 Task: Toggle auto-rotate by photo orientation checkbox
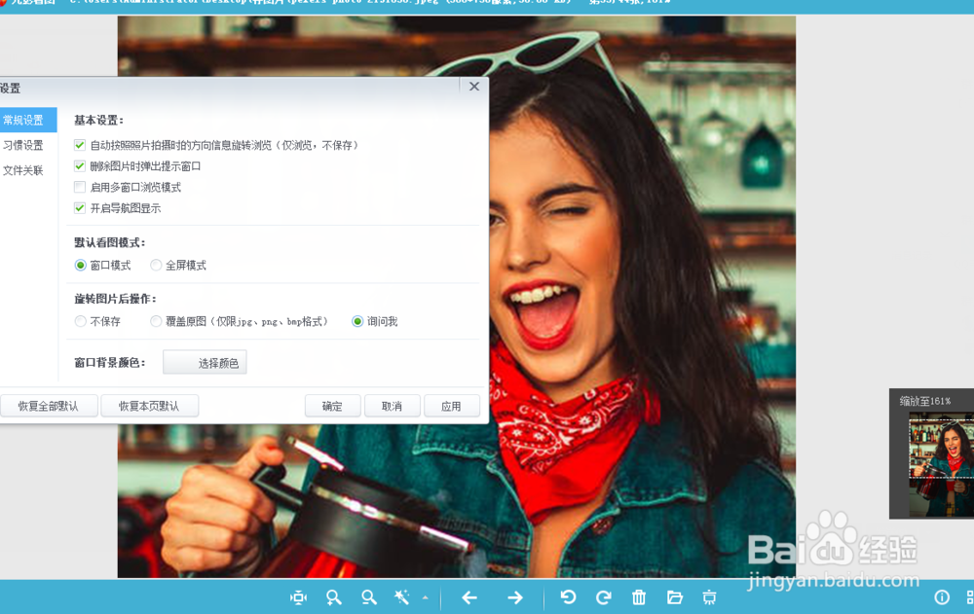pos(80,145)
